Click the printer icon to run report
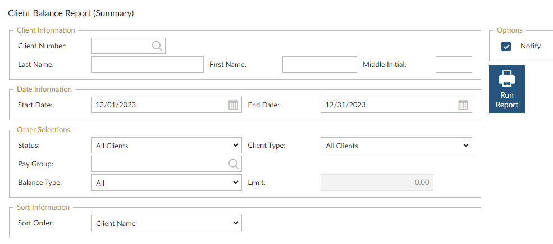 (x=507, y=79)
